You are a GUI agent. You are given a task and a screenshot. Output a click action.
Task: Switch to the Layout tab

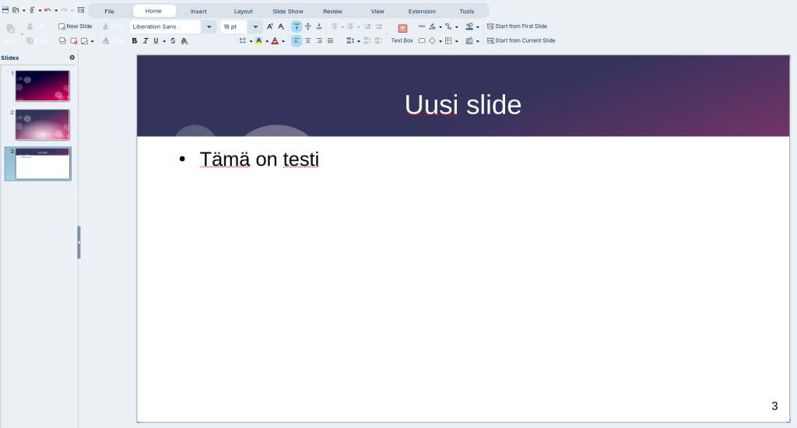tap(243, 11)
